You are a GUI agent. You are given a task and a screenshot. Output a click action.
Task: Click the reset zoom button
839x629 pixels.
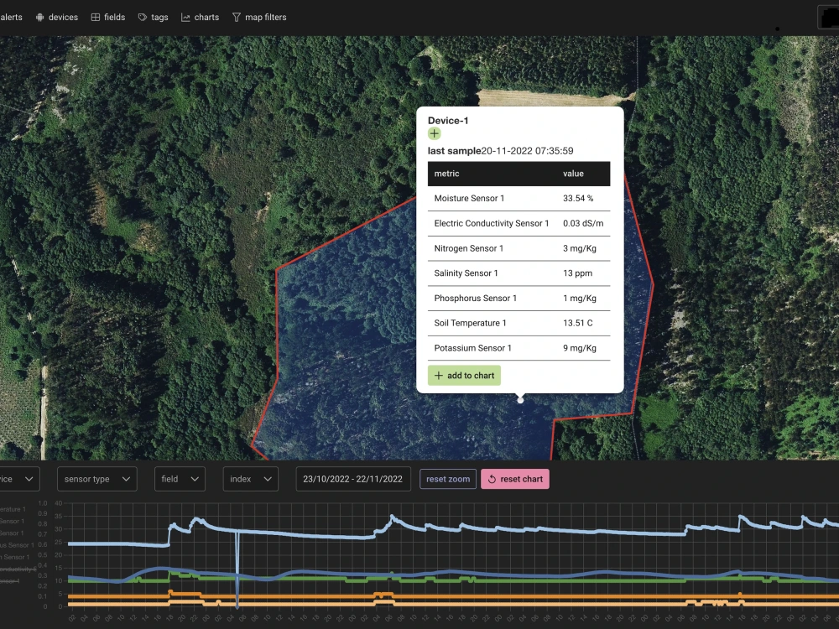coord(448,479)
